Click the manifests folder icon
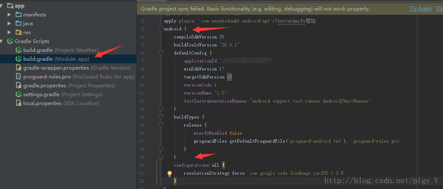This screenshot has height=189, width=443. [19, 14]
